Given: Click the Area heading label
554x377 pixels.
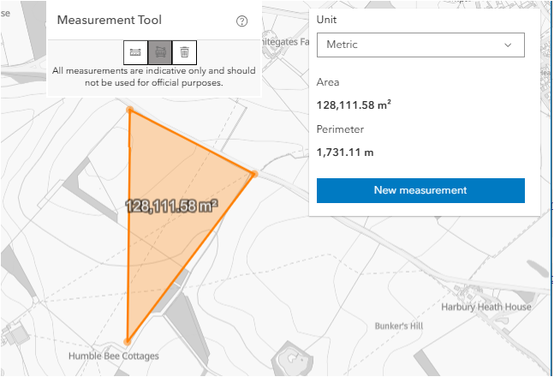Looking at the screenshot, I should pos(328,82).
